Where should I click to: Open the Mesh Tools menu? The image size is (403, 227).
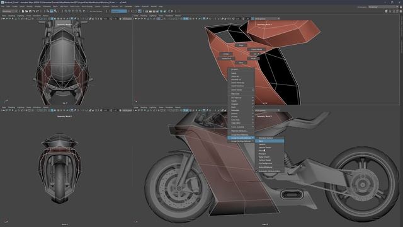point(75,6)
